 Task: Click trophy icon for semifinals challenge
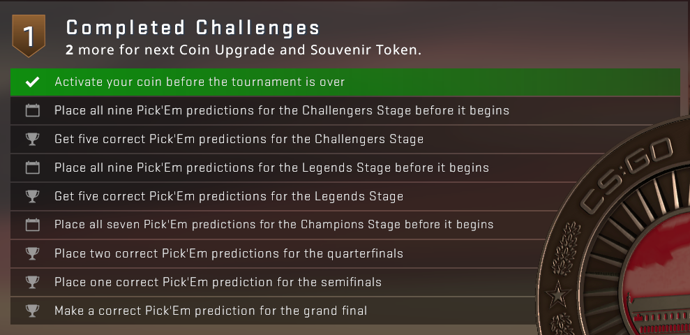[31, 283]
